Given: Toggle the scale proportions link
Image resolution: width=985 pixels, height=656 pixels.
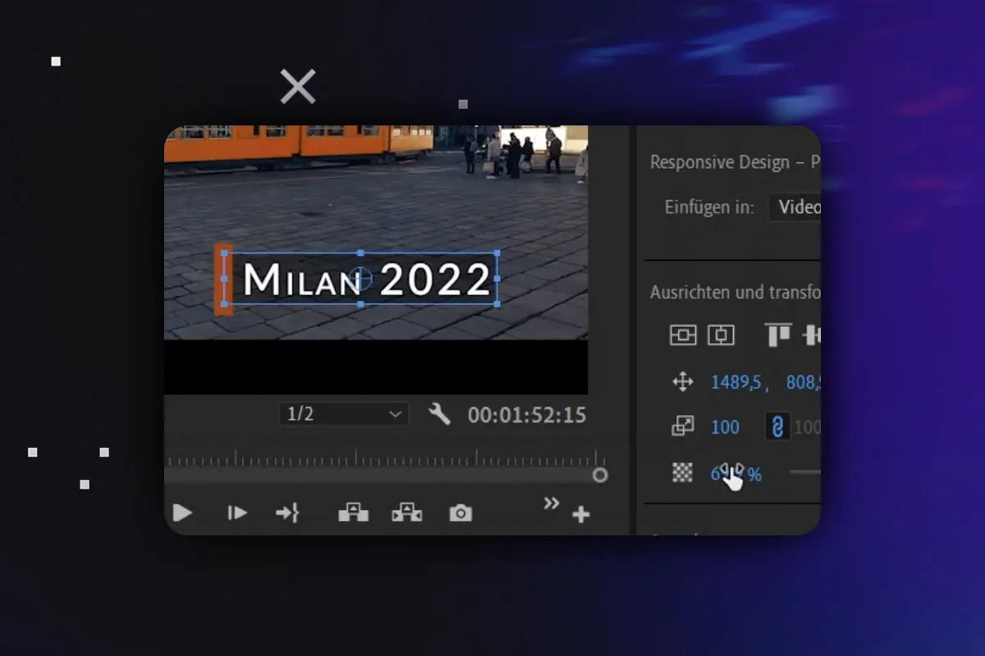Looking at the screenshot, I should pyautogui.click(x=777, y=426).
